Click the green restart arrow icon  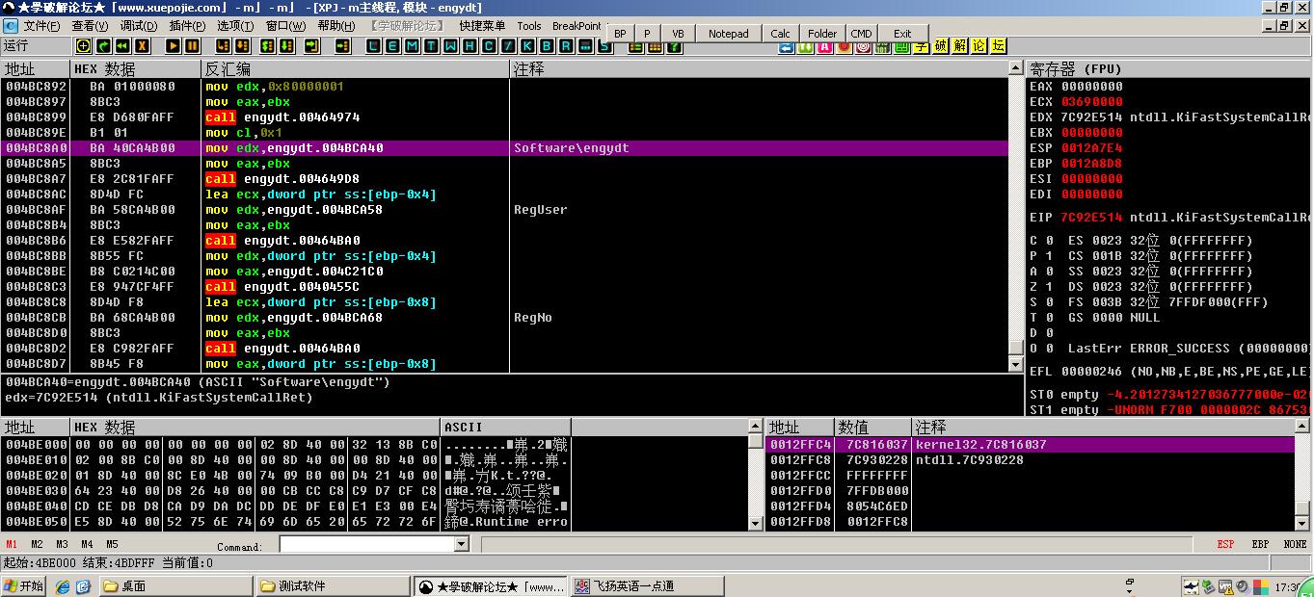tap(103, 46)
